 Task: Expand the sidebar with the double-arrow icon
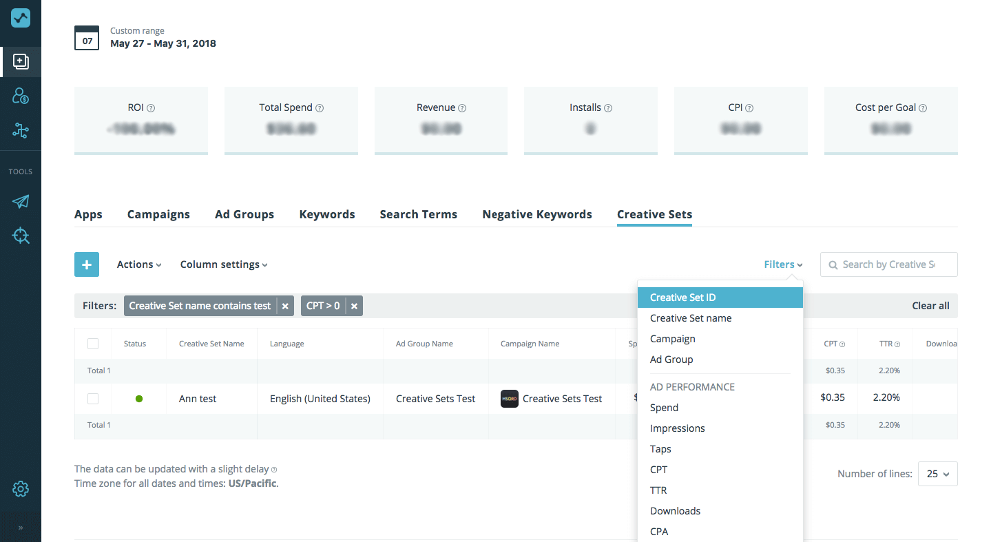tap(21, 528)
